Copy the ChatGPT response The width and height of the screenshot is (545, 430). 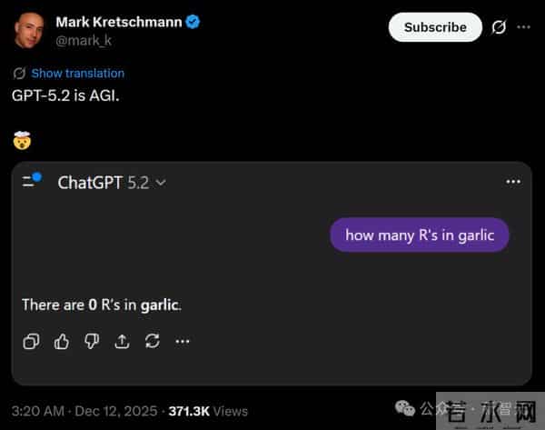click(x=31, y=341)
